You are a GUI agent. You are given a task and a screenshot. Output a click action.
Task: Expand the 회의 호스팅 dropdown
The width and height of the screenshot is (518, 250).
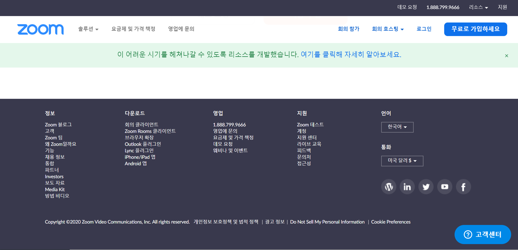pyautogui.click(x=388, y=29)
